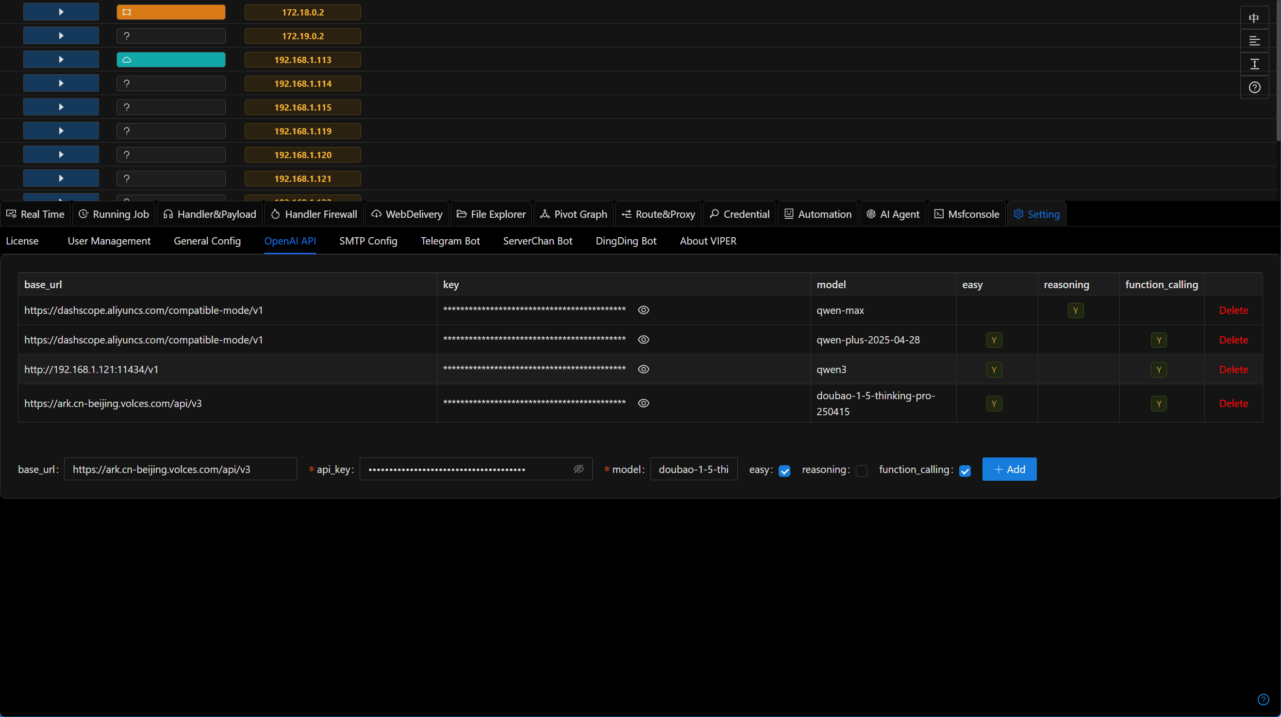
Task: Delete the qwen3 API entry
Action: point(1234,370)
